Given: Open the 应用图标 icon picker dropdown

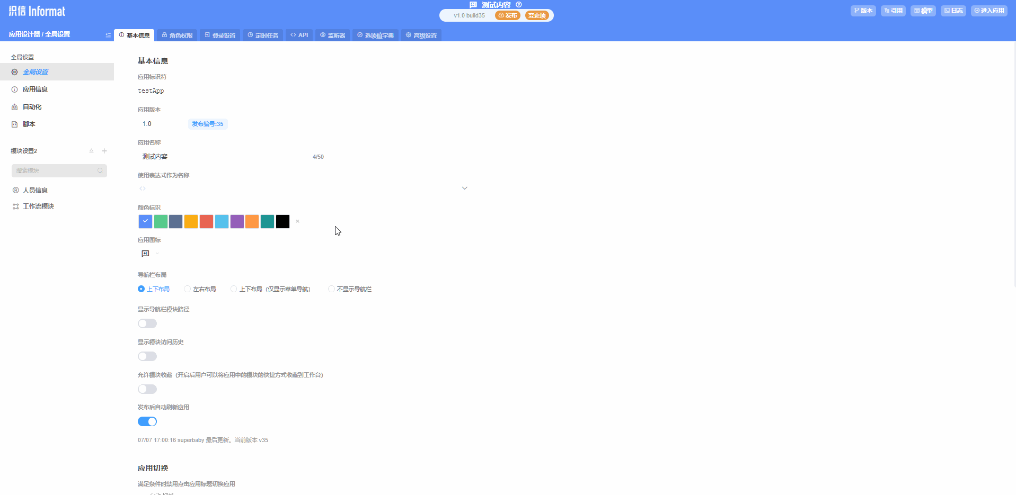Looking at the screenshot, I should pos(157,254).
